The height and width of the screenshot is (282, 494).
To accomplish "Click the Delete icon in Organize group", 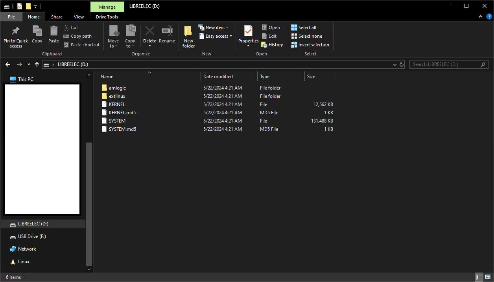I will click(x=149, y=31).
